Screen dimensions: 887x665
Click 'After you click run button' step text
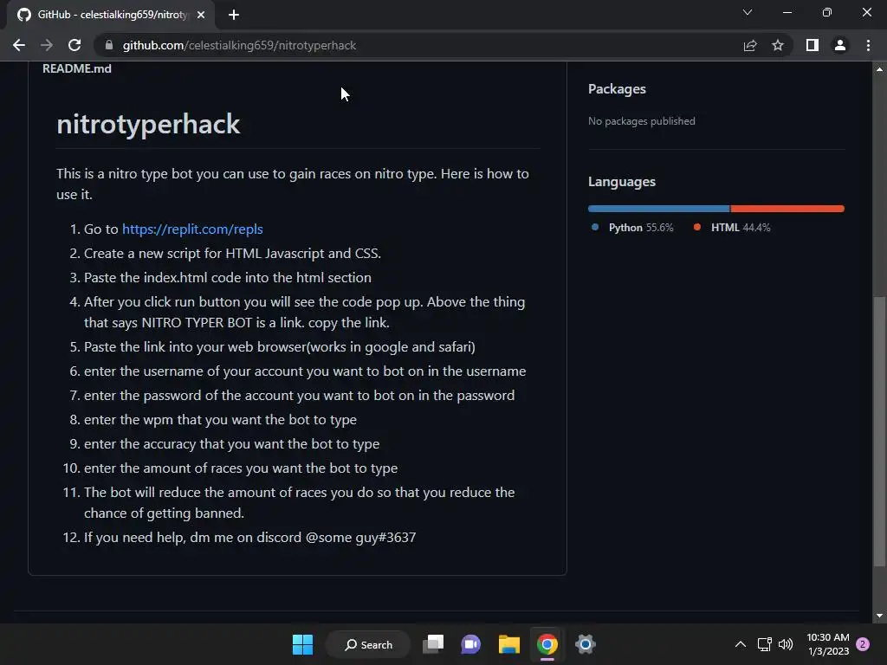point(304,312)
